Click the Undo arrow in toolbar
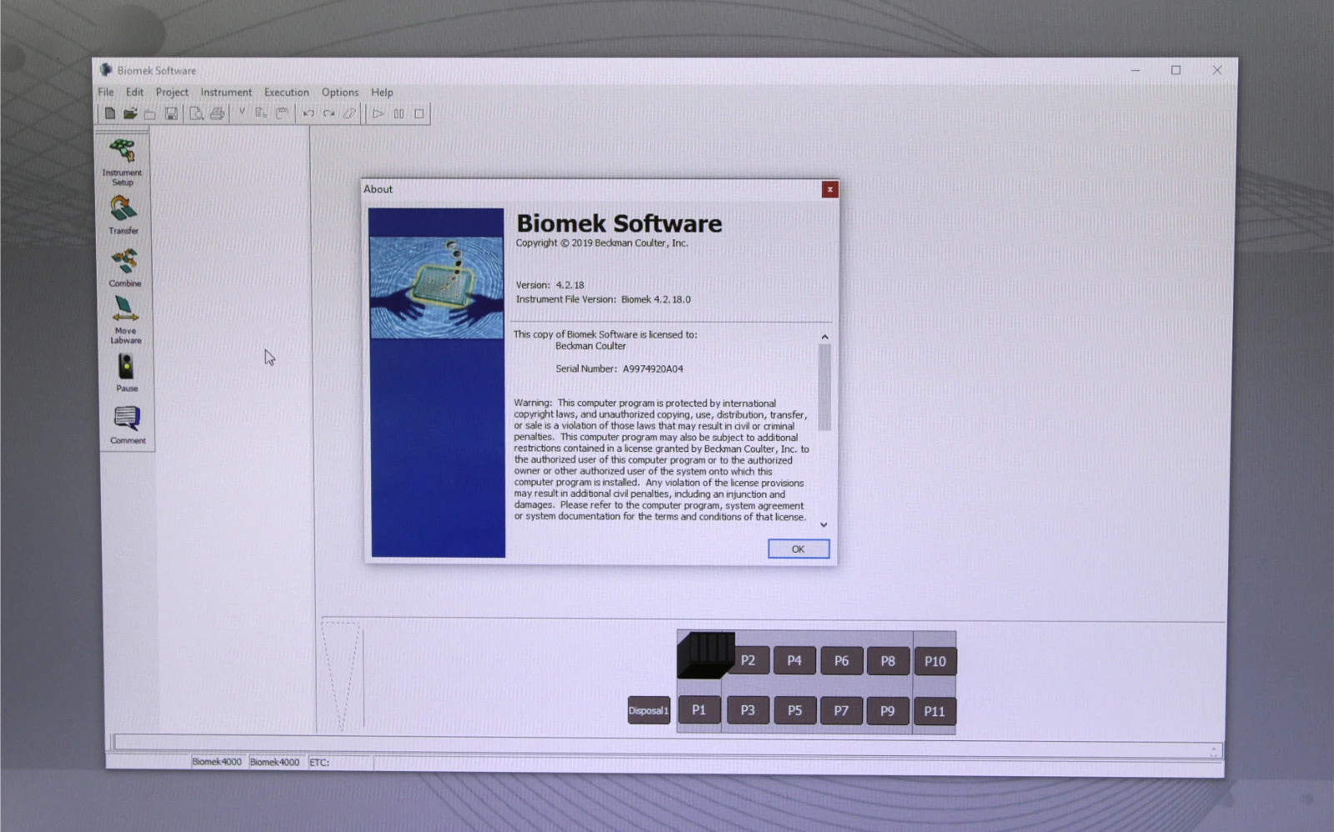1334x832 pixels. (308, 113)
